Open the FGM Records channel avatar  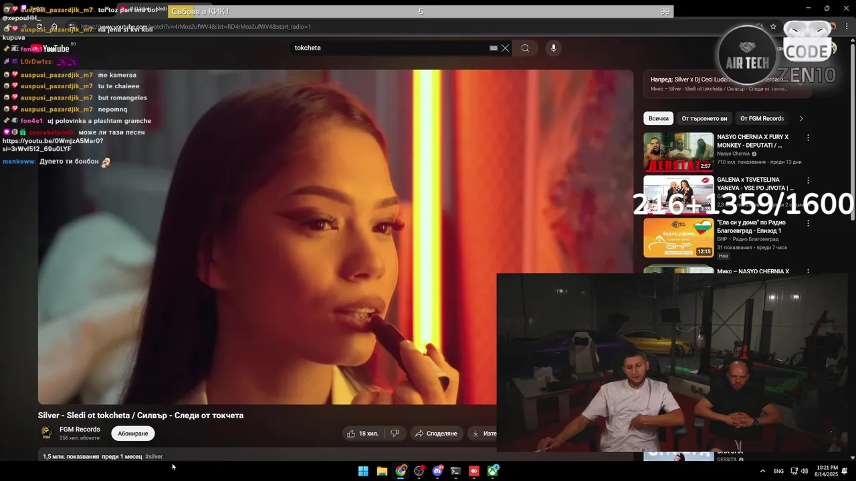(x=46, y=433)
